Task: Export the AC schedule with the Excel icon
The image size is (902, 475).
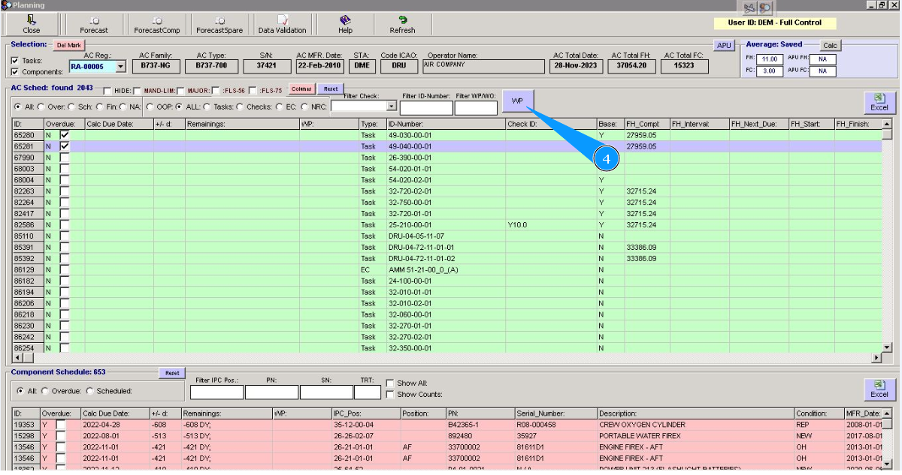Action: coord(879,102)
